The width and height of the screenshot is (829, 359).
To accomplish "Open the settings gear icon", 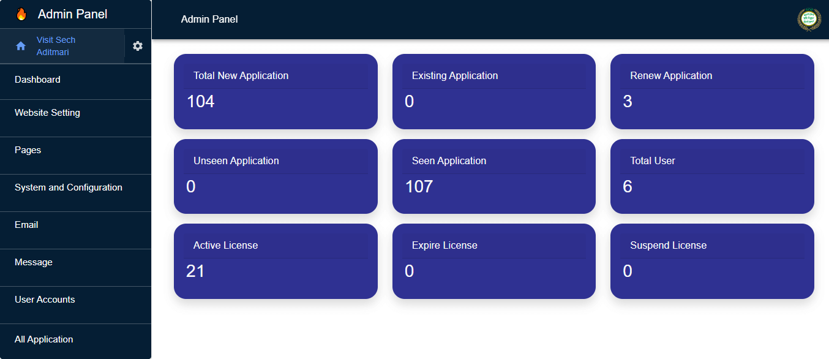I will point(138,46).
